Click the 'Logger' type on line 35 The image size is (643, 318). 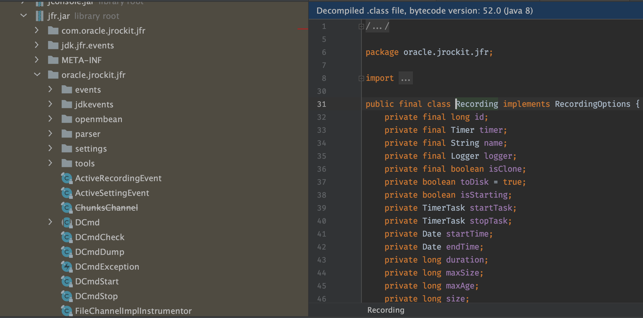(x=465, y=156)
